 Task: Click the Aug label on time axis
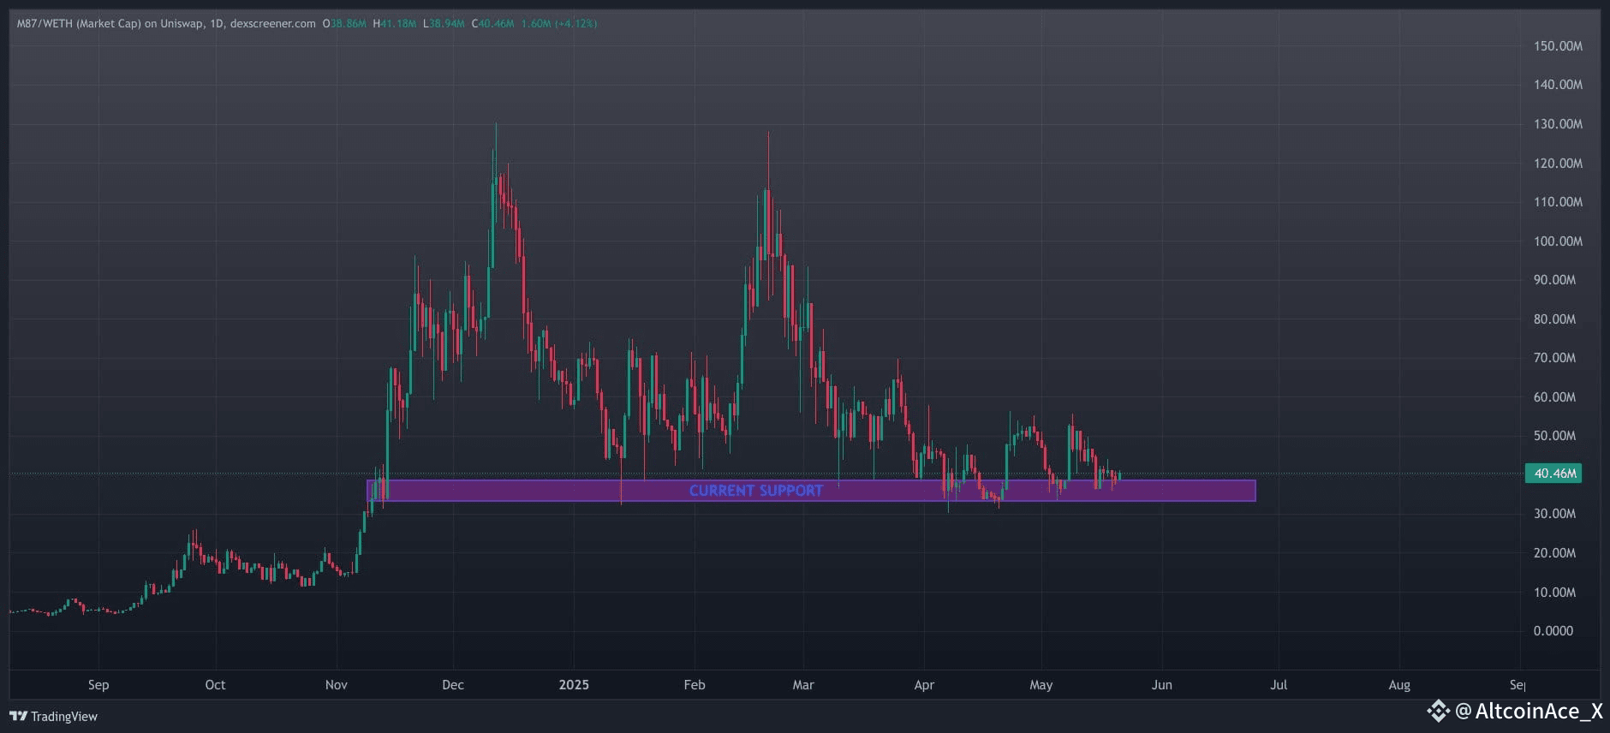pos(1399,685)
